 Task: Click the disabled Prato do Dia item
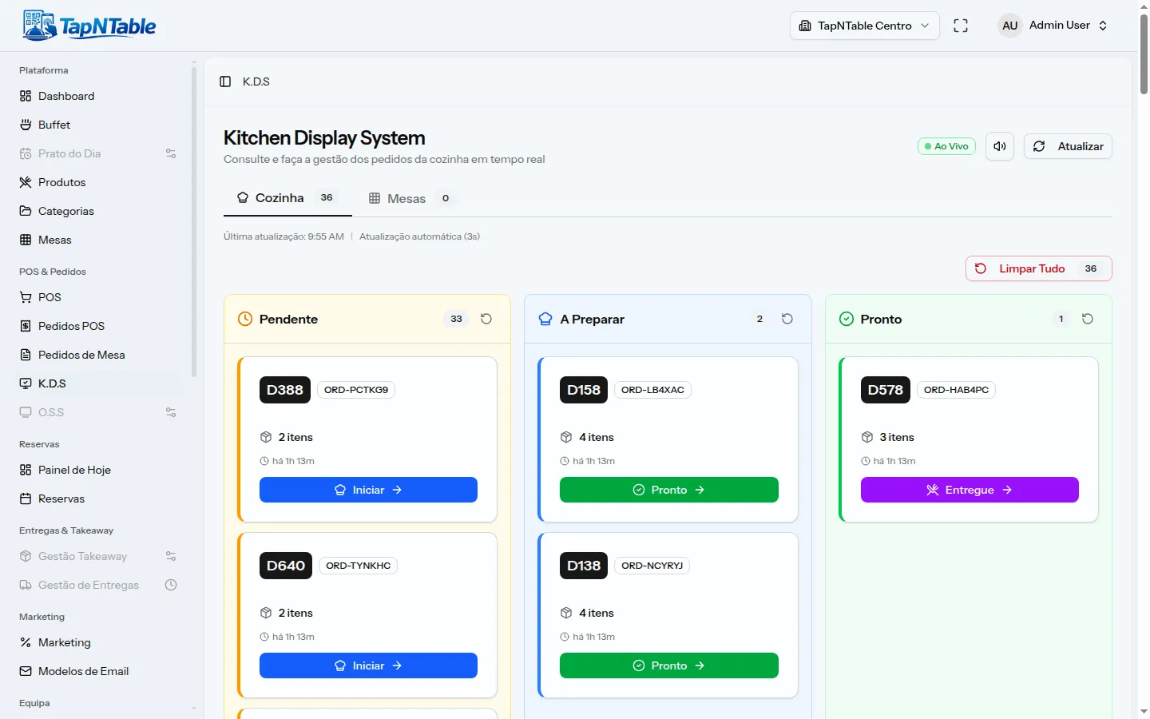coord(97,153)
